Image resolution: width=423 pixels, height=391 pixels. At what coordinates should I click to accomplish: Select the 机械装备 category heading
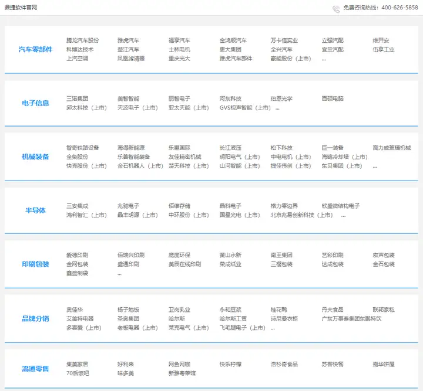coord(35,157)
